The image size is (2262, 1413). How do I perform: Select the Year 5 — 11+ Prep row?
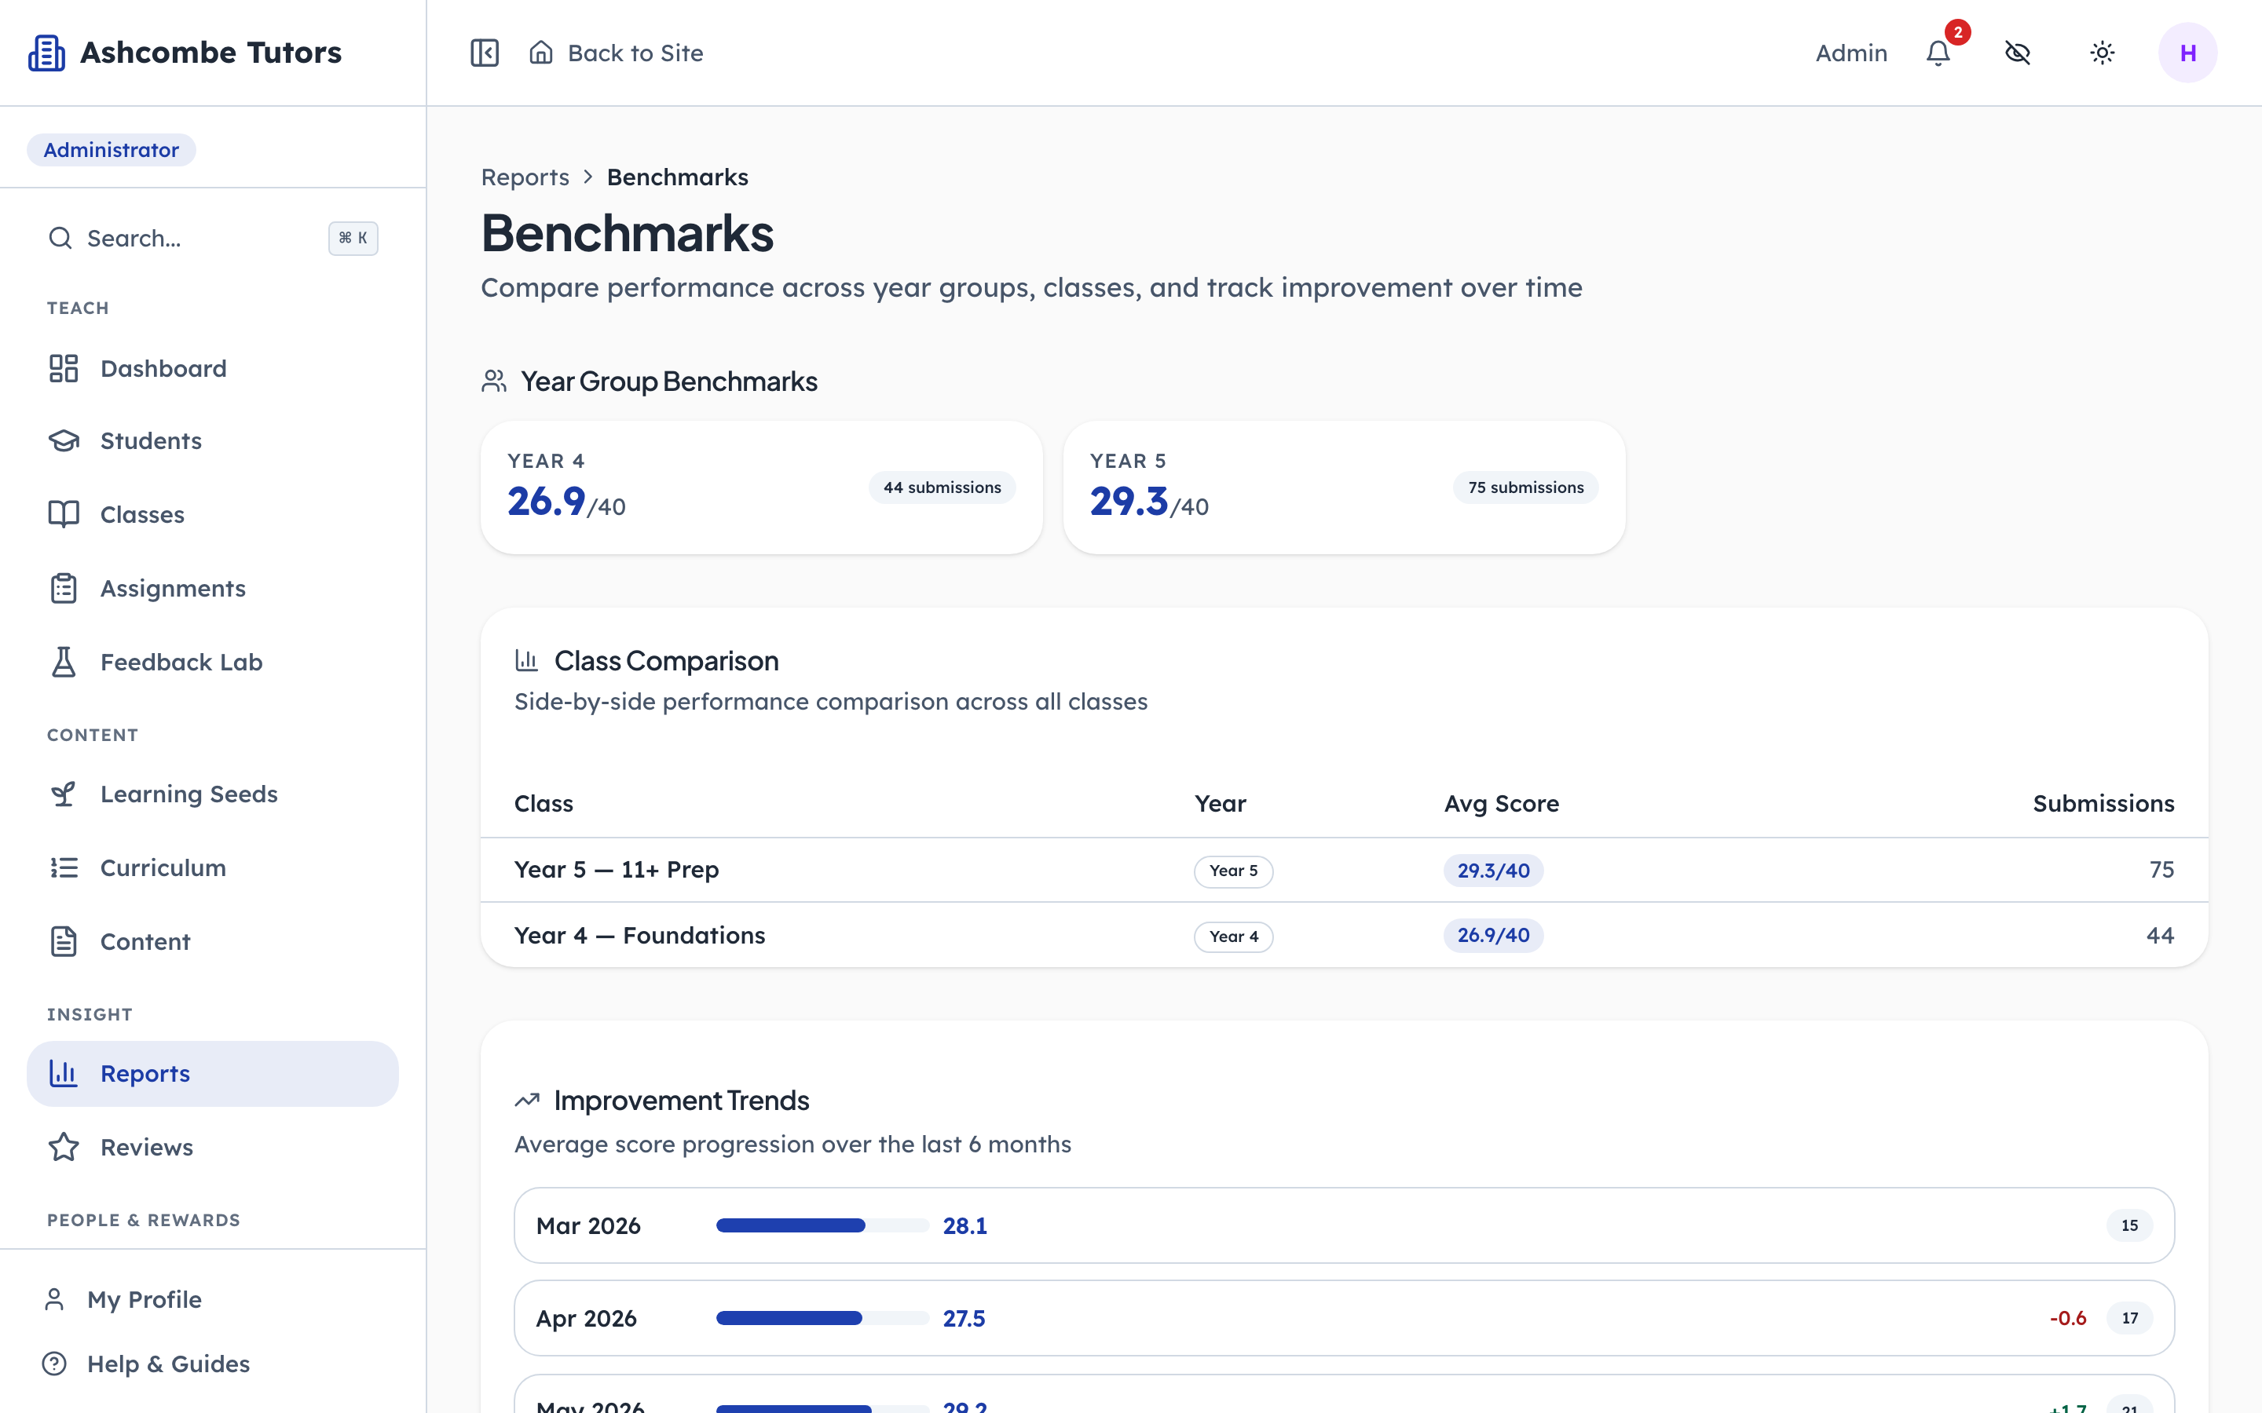[1344, 870]
